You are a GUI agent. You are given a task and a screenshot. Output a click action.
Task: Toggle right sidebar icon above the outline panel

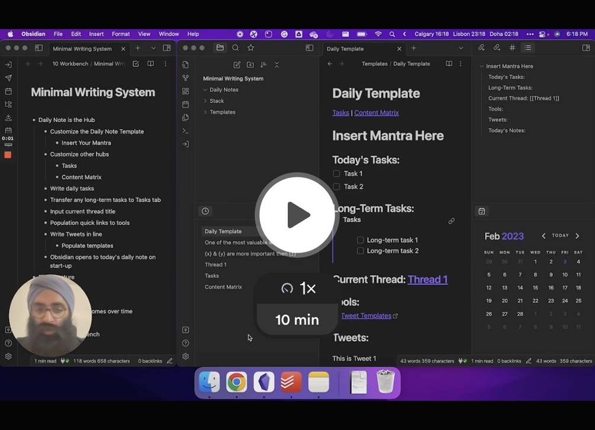(586, 48)
